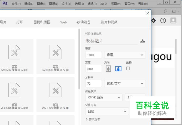Open the settings gear icon

153,21
